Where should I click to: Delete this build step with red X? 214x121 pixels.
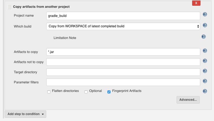point(196,3)
